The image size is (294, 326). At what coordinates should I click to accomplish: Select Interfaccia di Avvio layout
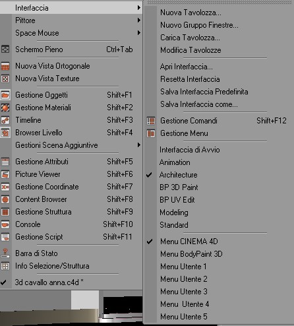[190, 150]
